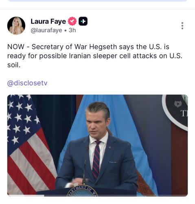Viewport: 195px width, 204px height.
Task: Click the pink verified checkmark badge
Action: pos(72,21)
